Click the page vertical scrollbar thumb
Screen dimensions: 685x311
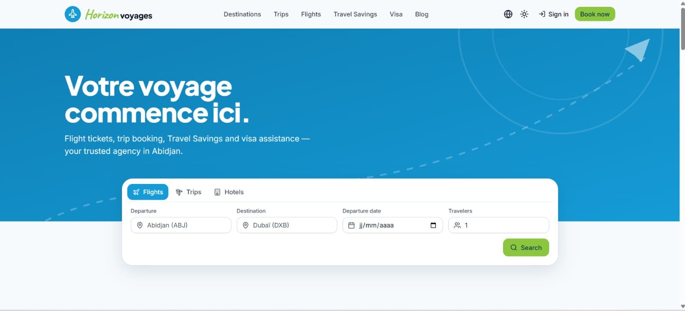coord(682,28)
